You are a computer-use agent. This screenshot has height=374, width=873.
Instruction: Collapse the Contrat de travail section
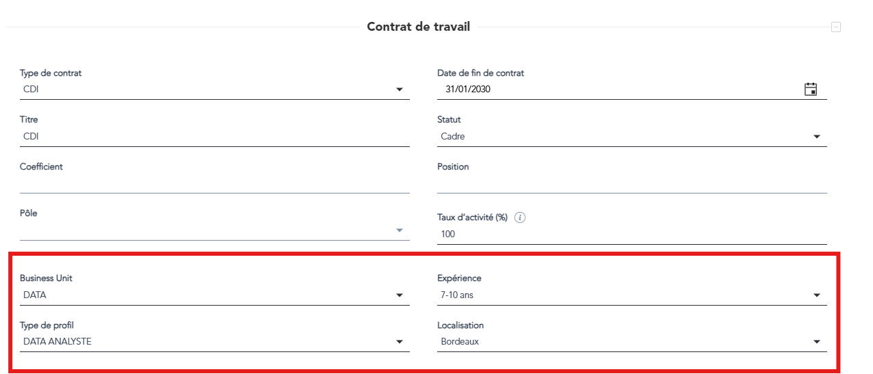[x=835, y=28]
